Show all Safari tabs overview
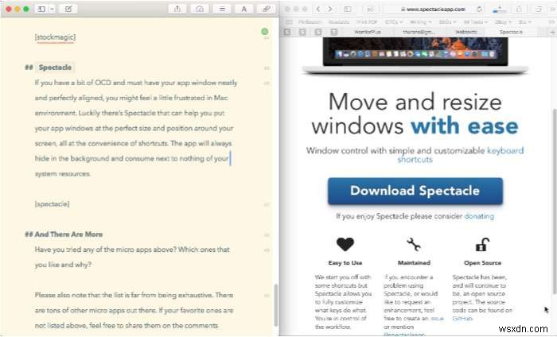The height and width of the screenshot is (337, 557). pos(538,9)
